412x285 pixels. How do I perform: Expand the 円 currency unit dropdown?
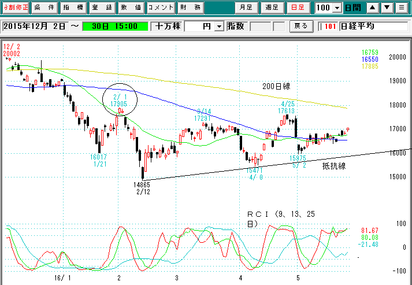point(218,27)
